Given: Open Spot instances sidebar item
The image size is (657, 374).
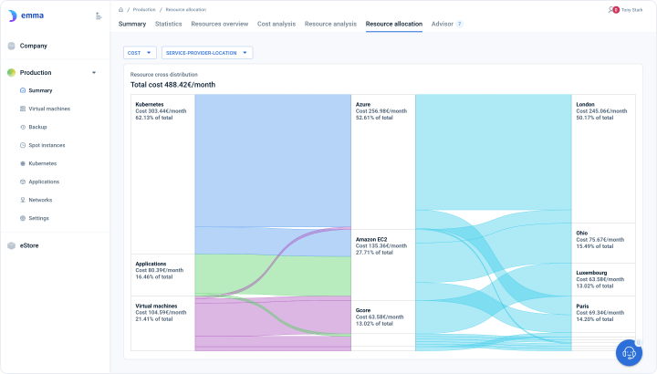Looking at the screenshot, I should click(47, 145).
